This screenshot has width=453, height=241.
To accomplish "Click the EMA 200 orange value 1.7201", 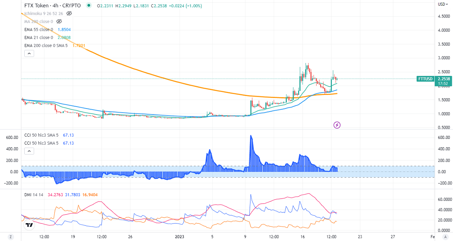I will 79,46.
